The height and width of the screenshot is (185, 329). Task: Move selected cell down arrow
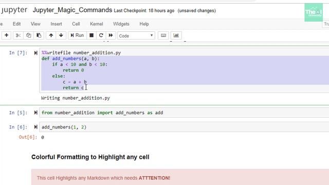tap(61, 35)
